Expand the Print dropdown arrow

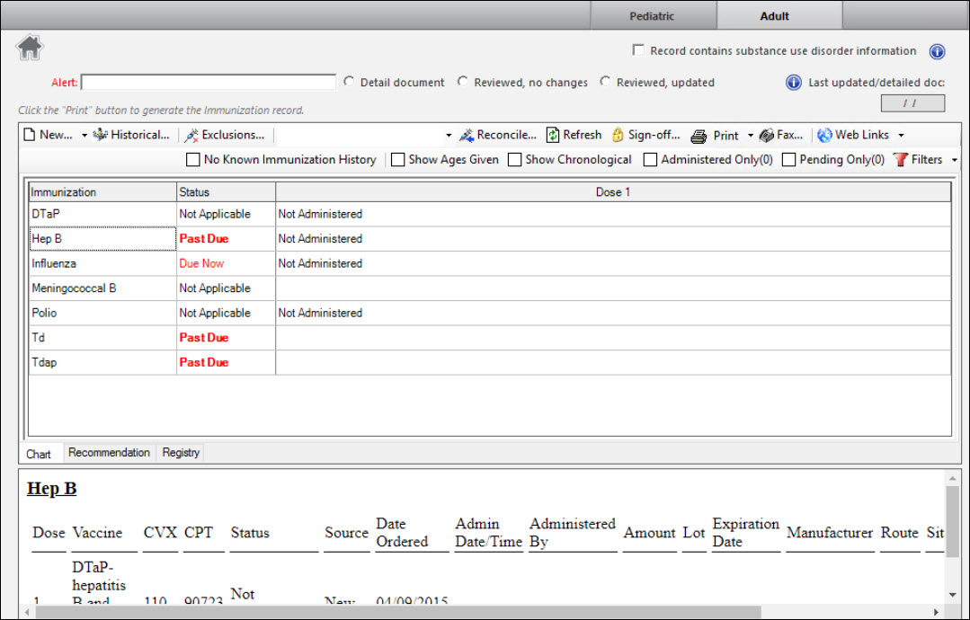tap(750, 136)
